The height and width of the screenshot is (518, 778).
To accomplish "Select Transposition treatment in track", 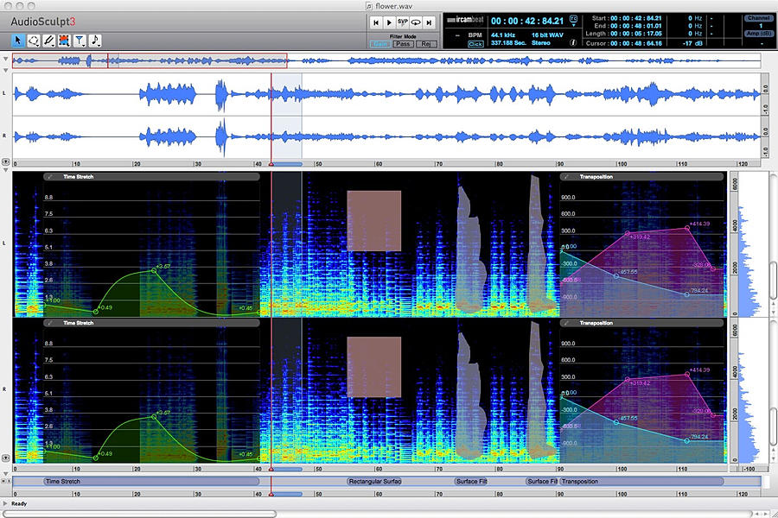I will (641, 482).
